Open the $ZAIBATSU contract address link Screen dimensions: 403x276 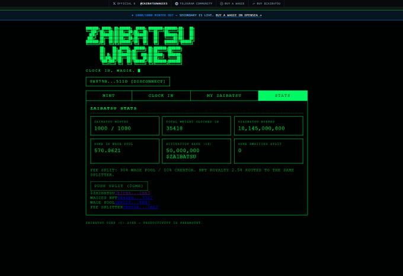coord(132,193)
